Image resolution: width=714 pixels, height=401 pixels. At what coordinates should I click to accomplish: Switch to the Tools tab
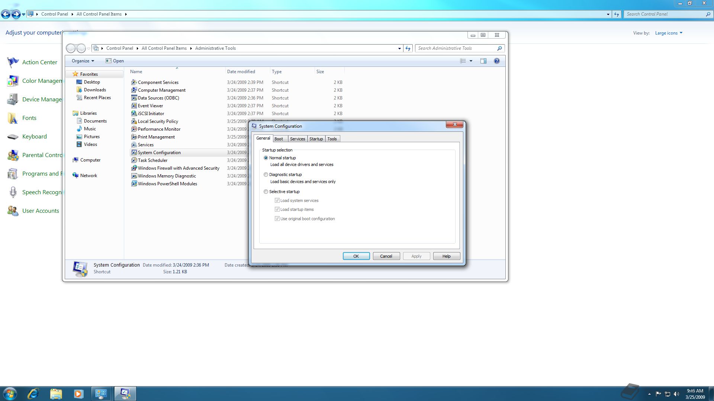tap(332, 139)
